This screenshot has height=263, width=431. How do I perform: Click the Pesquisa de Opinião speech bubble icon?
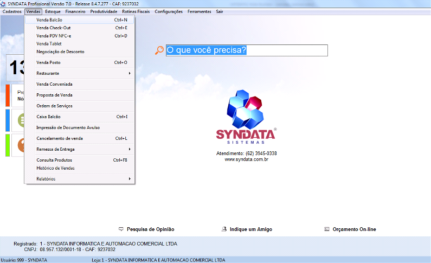121,229
